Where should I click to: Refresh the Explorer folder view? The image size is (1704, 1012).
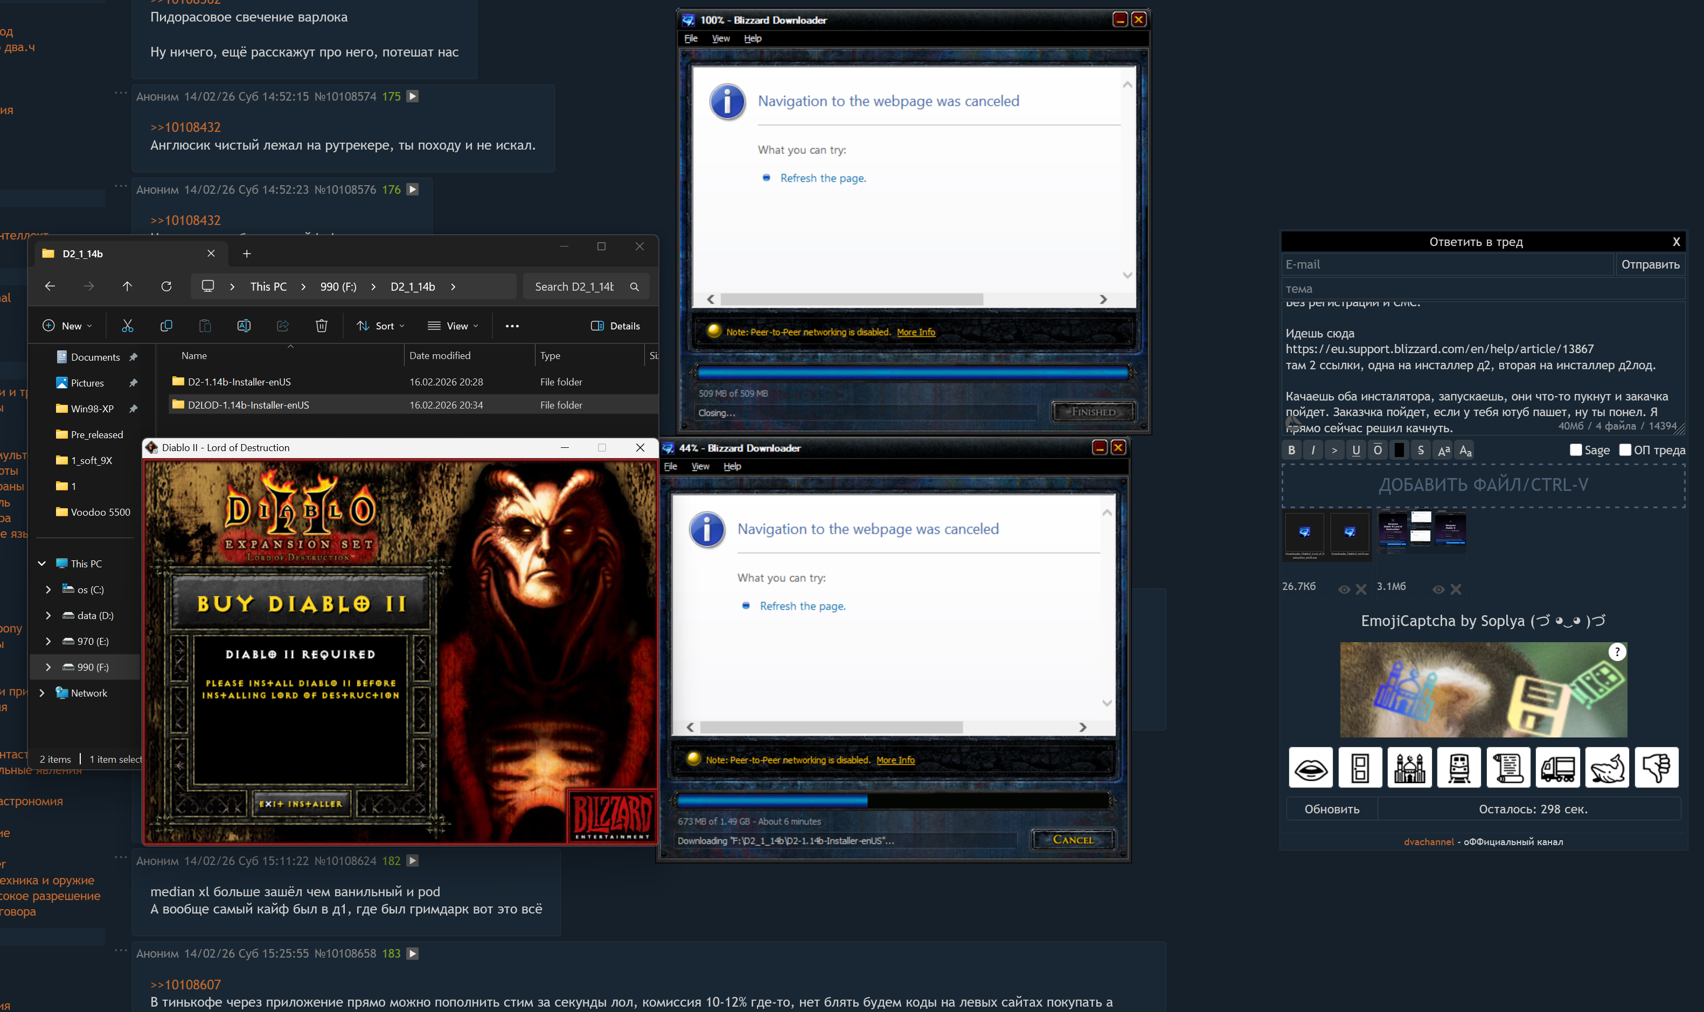tap(166, 286)
